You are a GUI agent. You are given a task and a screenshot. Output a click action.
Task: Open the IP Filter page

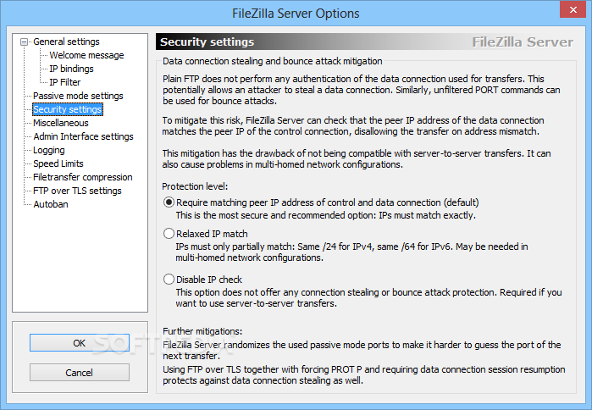pyautogui.click(x=64, y=82)
